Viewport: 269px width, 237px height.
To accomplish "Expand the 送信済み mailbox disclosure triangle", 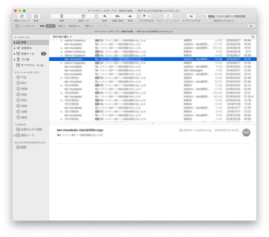I will tap(15, 48).
